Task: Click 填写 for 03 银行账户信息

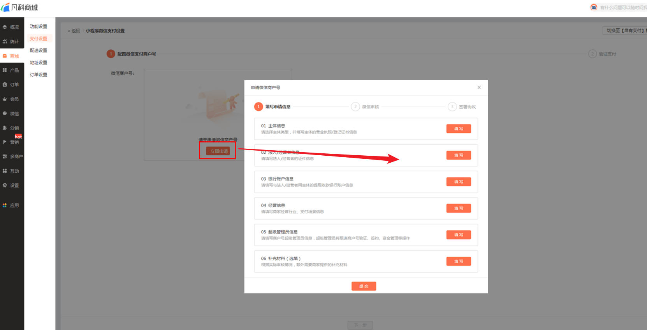Action: pos(459,182)
